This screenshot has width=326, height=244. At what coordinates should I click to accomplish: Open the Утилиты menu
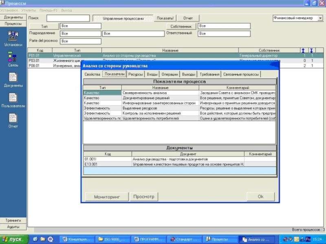point(29,10)
